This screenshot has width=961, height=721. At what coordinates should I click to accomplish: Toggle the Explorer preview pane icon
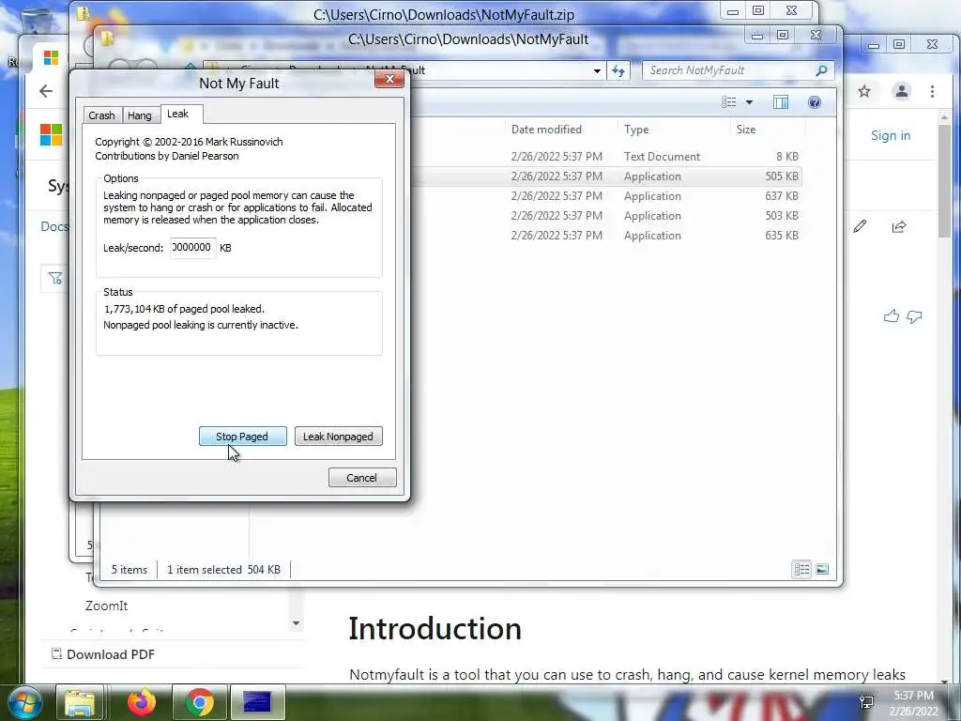tap(781, 102)
